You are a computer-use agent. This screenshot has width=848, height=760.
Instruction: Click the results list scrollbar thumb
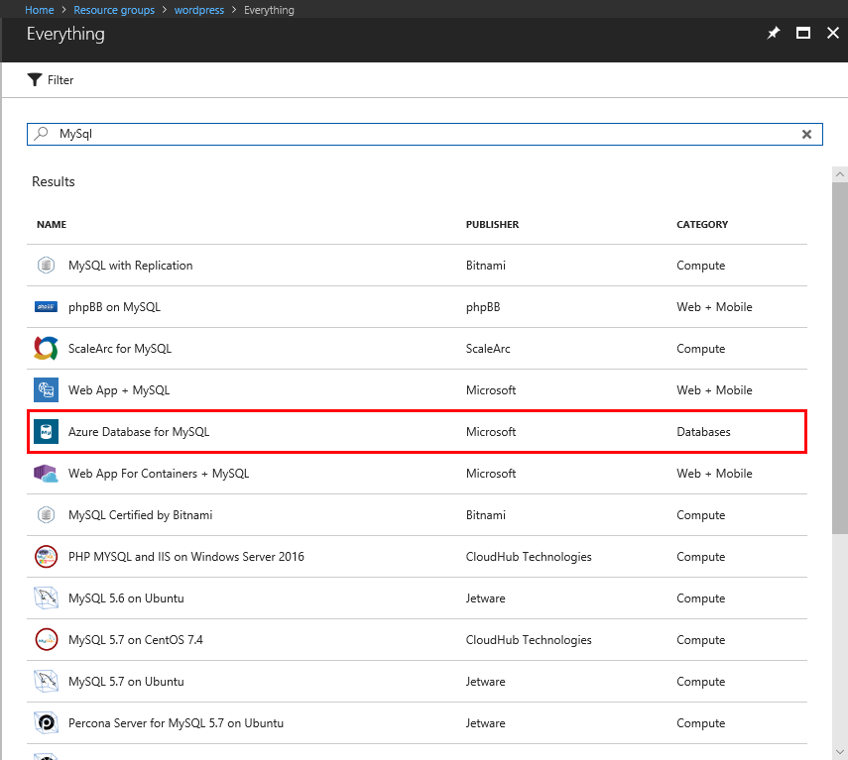point(840,358)
